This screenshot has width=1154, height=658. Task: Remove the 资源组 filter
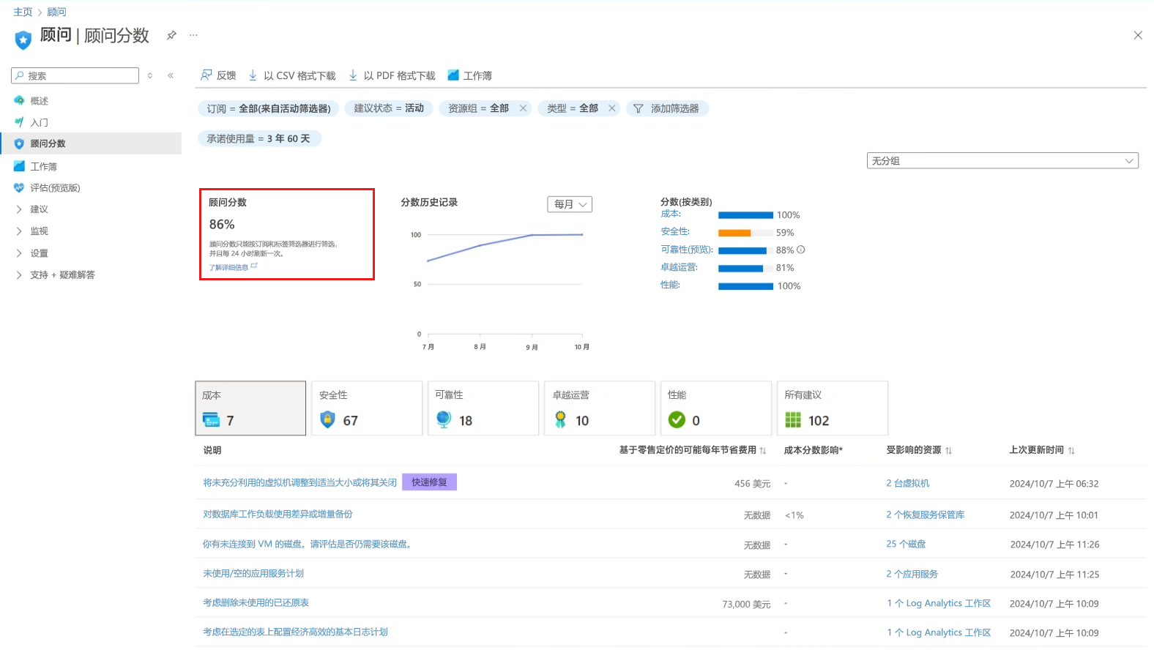click(523, 108)
